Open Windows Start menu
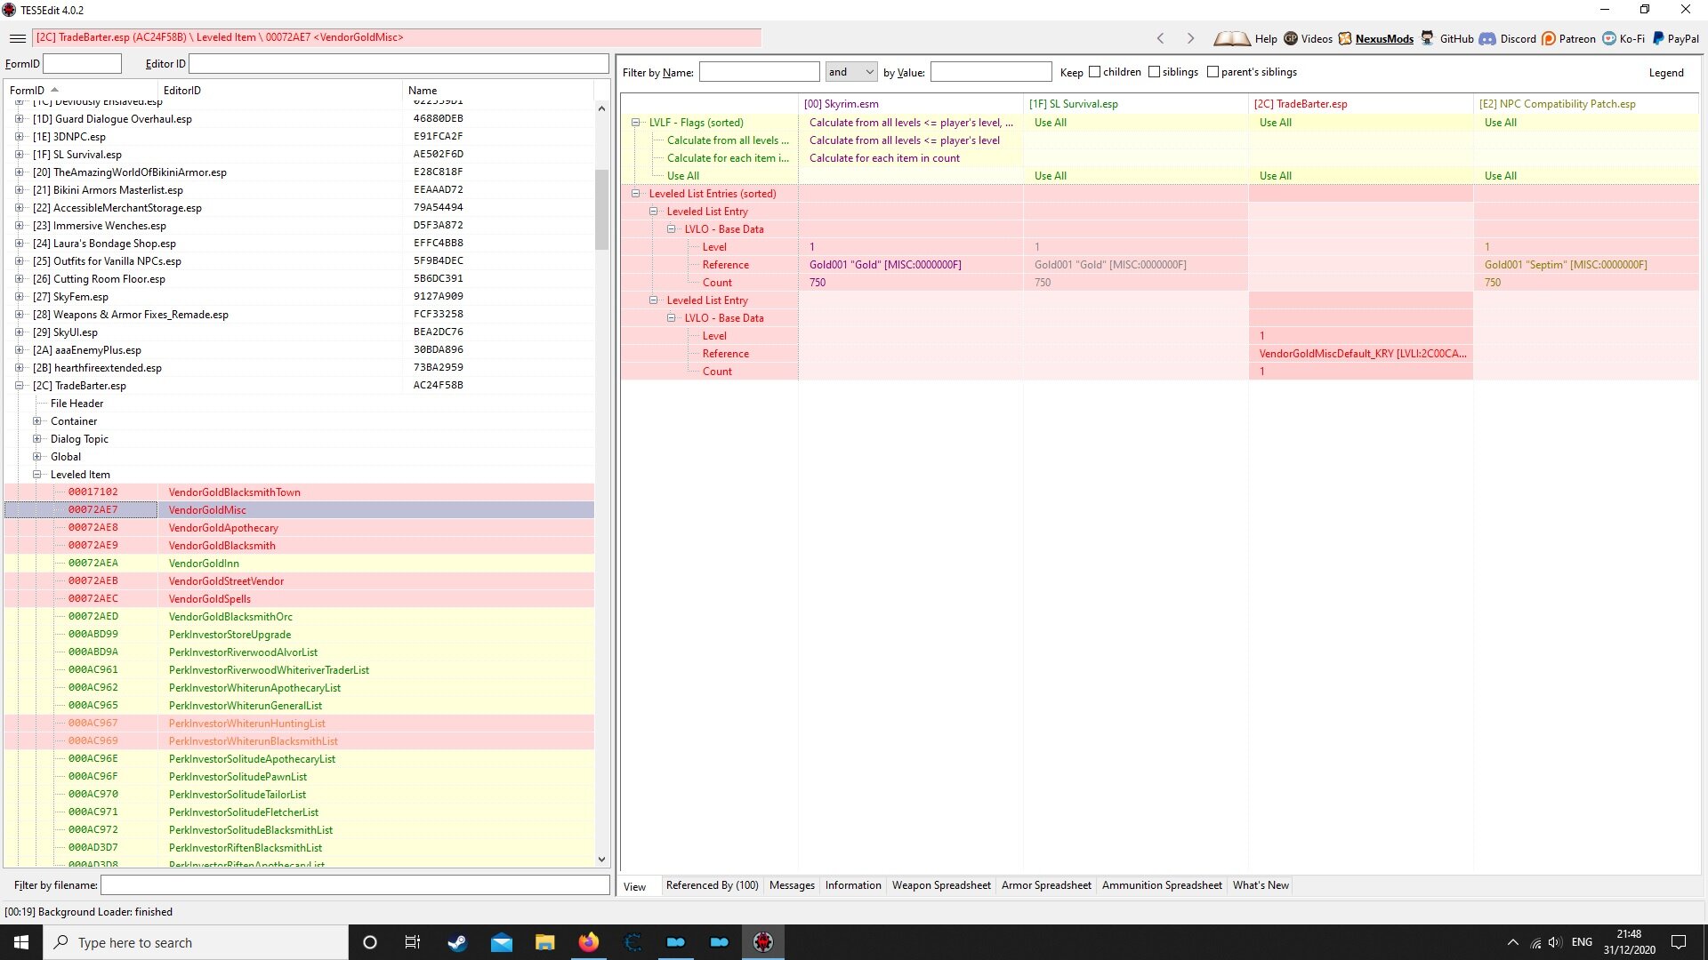Image resolution: width=1708 pixels, height=960 pixels. pyautogui.click(x=21, y=942)
